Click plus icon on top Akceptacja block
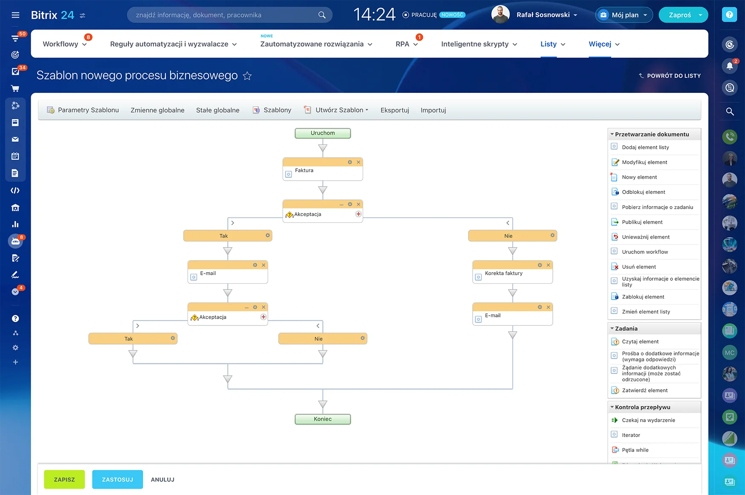This screenshot has height=495, width=745. tap(358, 214)
